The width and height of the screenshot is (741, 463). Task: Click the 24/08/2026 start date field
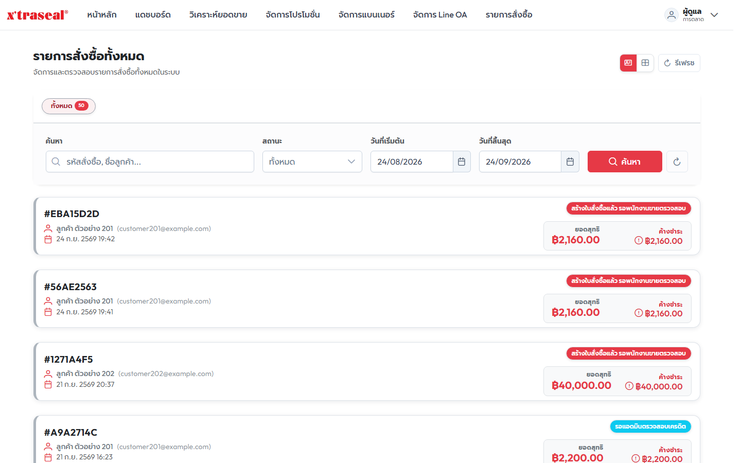(412, 162)
